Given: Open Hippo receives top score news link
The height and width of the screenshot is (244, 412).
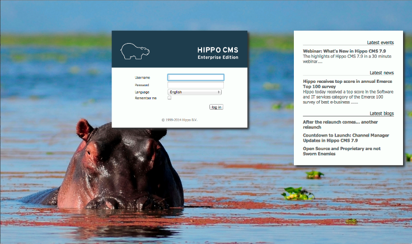Looking at the screenshot, I should coord(348,84).
